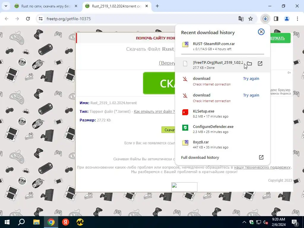The image size is (304, 228).
Task: Open the Chrome three-dot menu
Action: 297,19
